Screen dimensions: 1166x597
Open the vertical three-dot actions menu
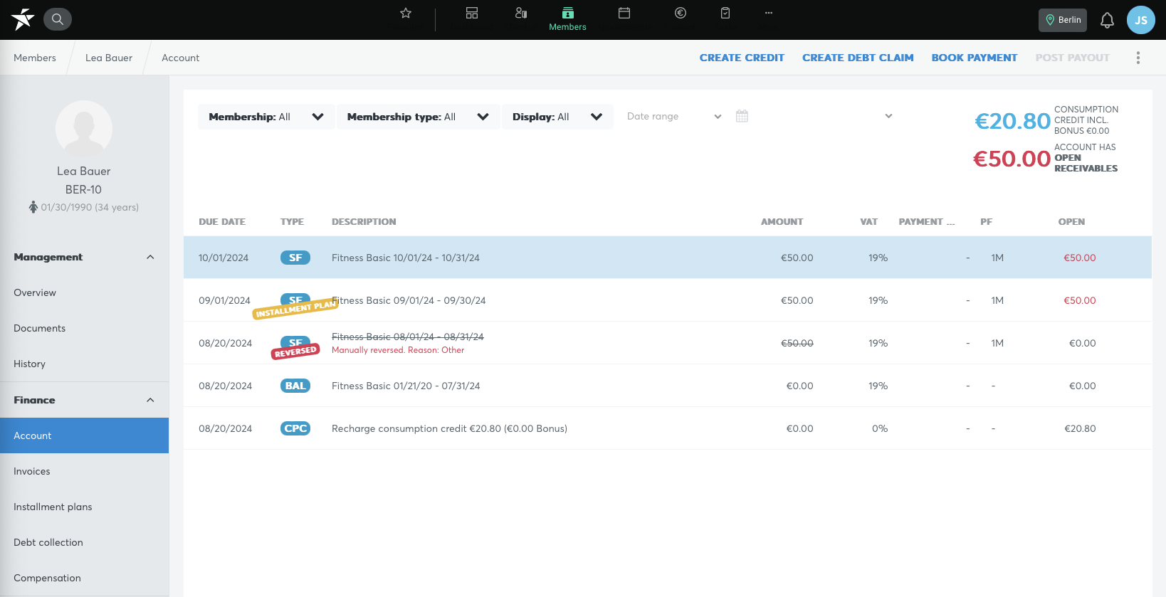(x=1138, y=58)
